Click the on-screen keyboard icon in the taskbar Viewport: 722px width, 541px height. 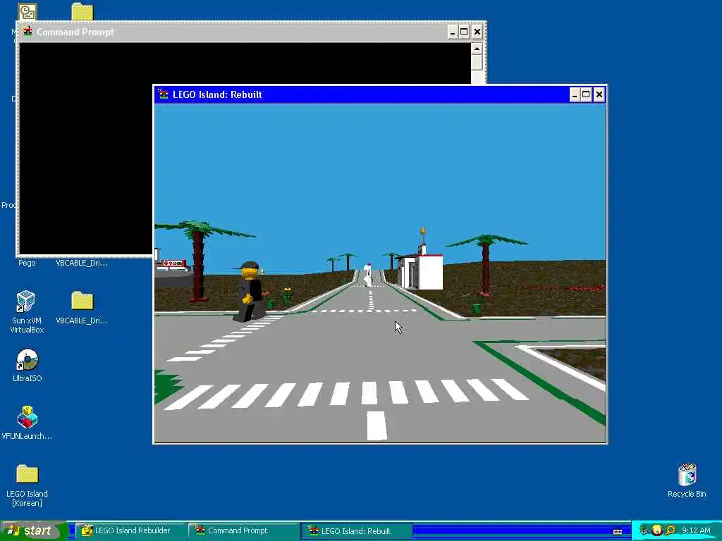tap(618, 531)
